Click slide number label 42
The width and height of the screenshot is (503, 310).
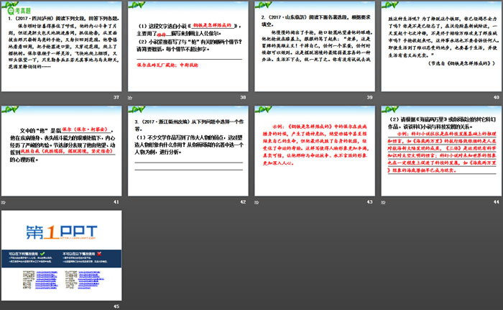(243, 202)
